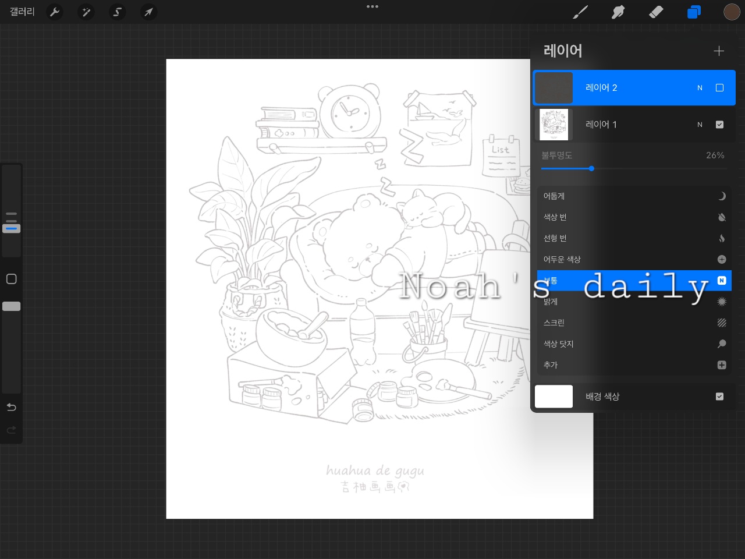
Task: Choose 색상 번 blend mode
Action: [x=634, y=217]
